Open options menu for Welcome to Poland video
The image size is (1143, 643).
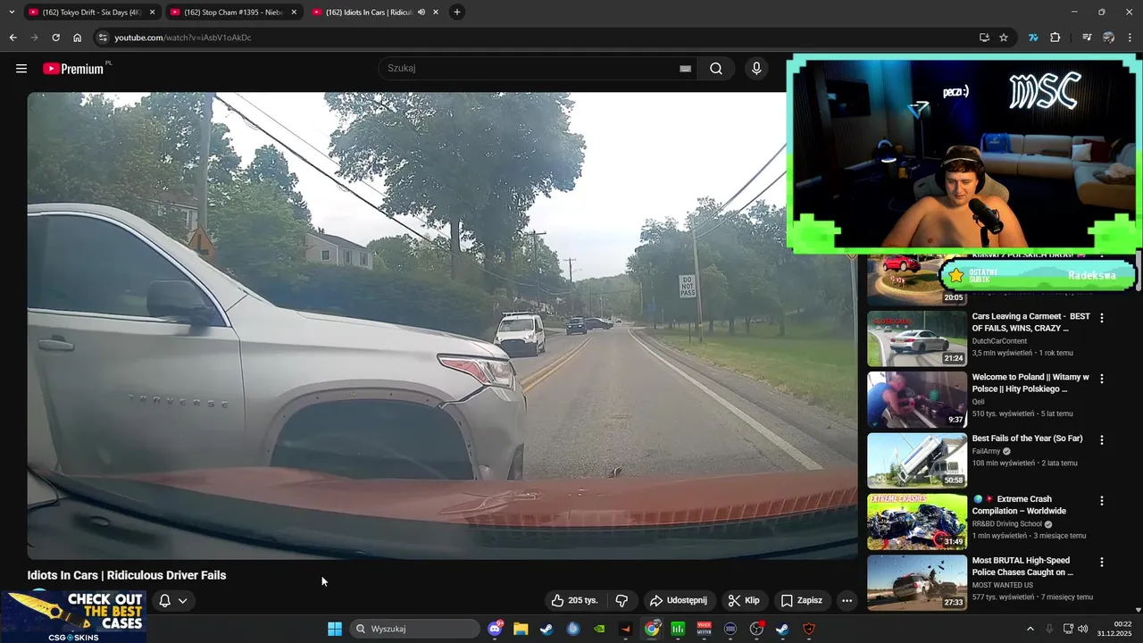tap(1102, 379)
